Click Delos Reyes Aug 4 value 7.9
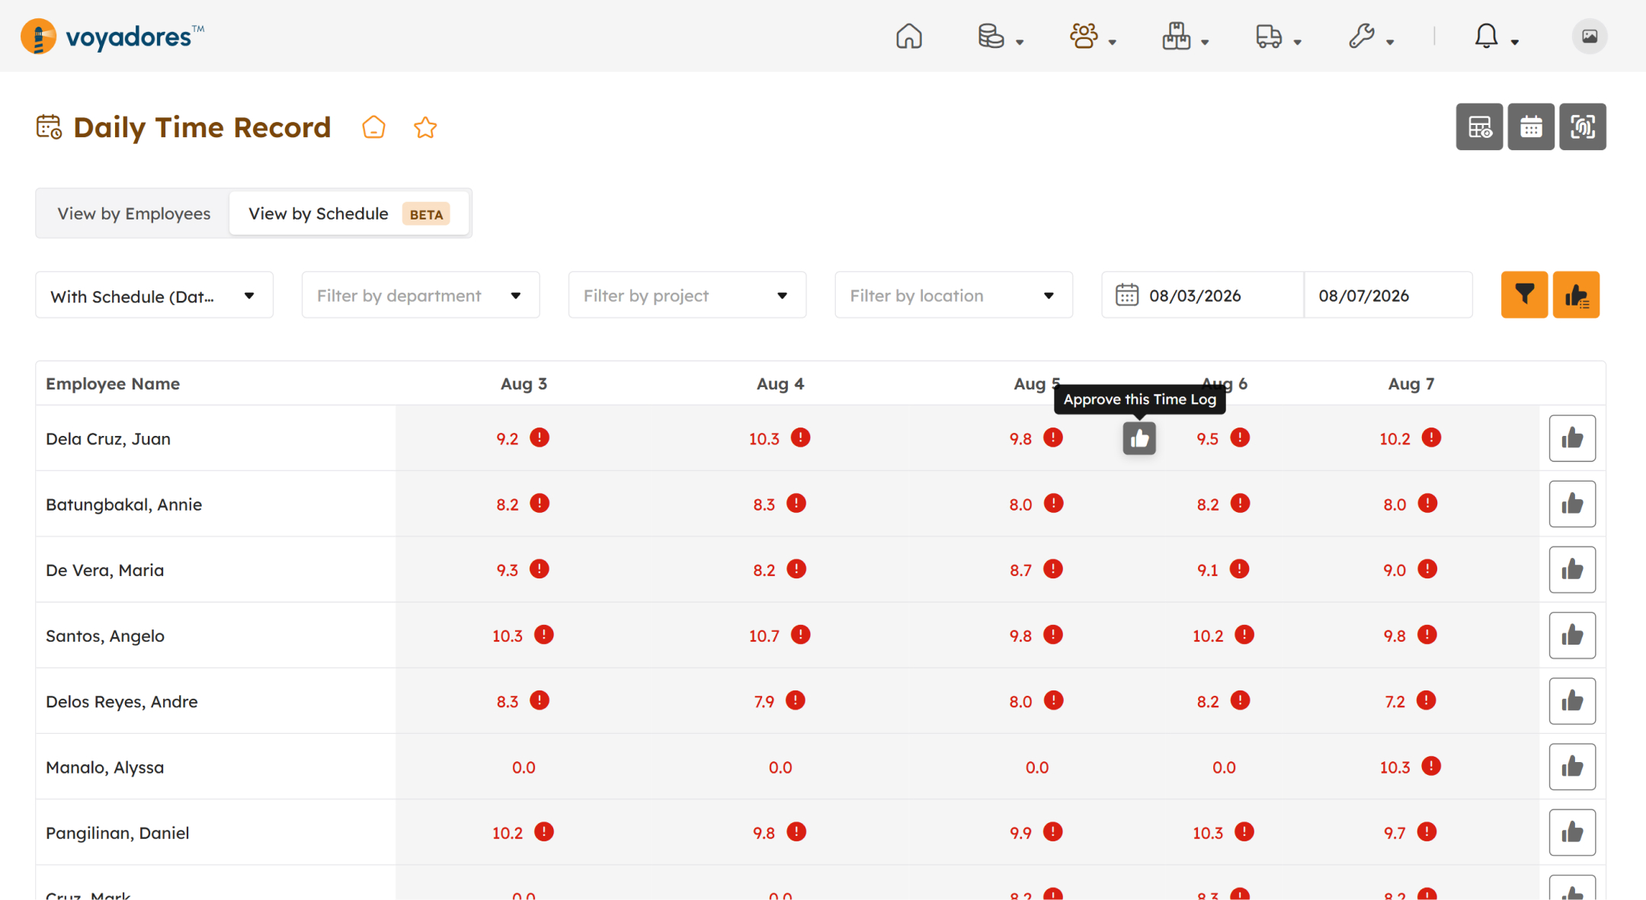 point(764,702)
